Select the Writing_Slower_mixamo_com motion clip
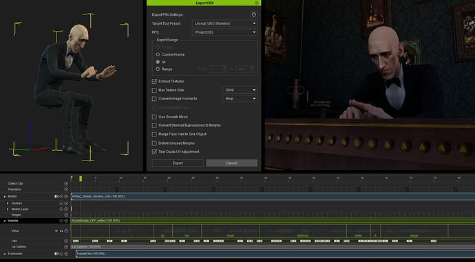 tap(273, 196)
